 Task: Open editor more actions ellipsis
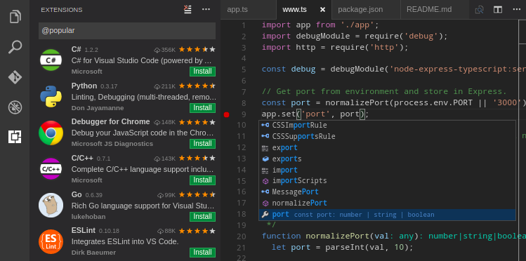(x=517, y=9)
